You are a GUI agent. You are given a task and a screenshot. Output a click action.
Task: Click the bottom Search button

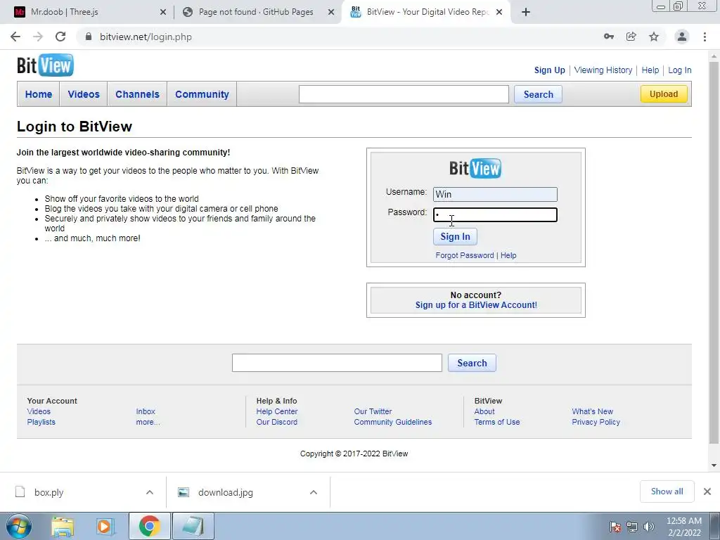[x=472, y=363]
